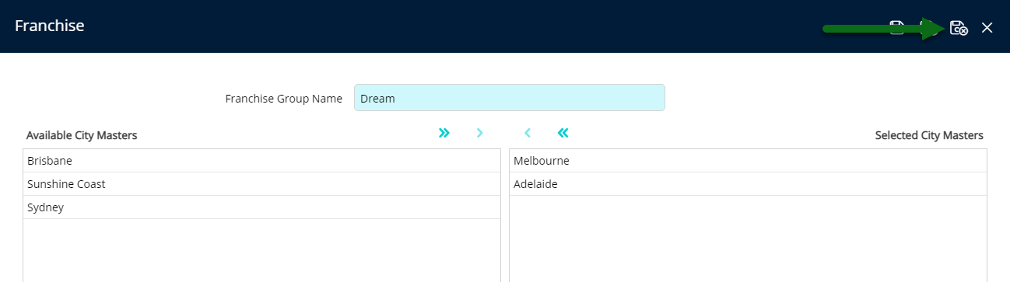Viewport: 1010px width, 282px height.
Task: Select Melbourne in Selected City Masters
Action: tap(748, 161)
